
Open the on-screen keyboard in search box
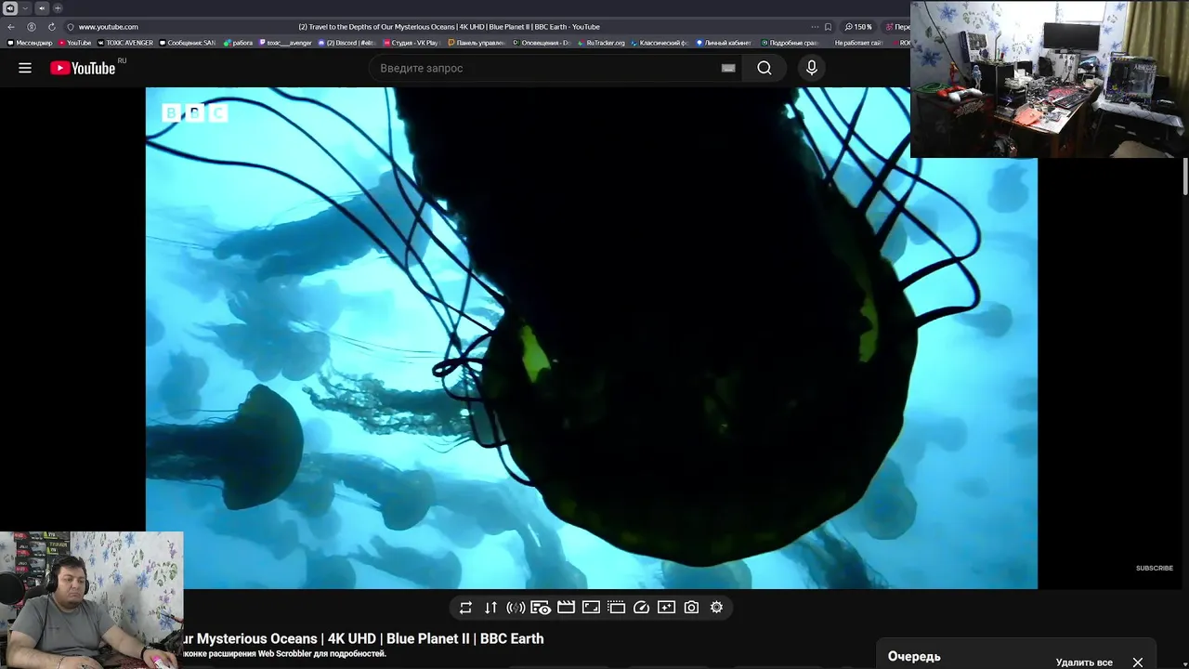pos(728,68)
